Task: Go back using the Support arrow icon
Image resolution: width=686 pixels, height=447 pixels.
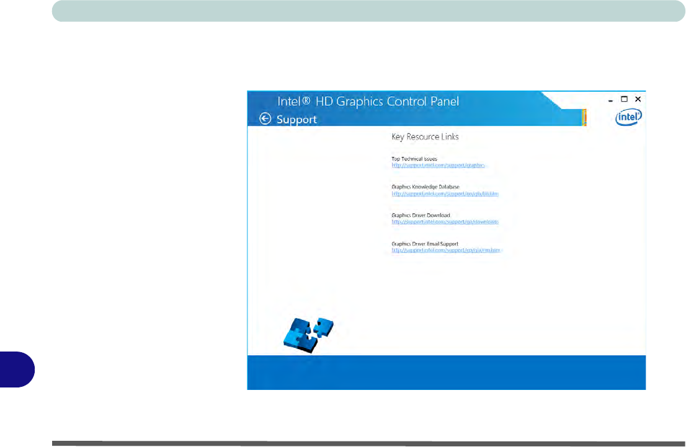Action: (x=265, y=118)
